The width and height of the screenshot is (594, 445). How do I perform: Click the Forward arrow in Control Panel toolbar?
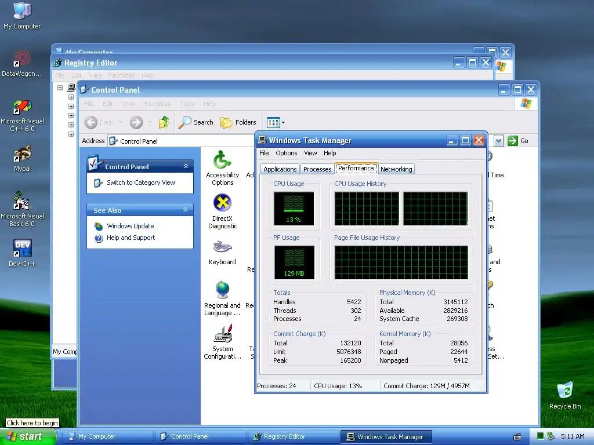click(136, 122)
